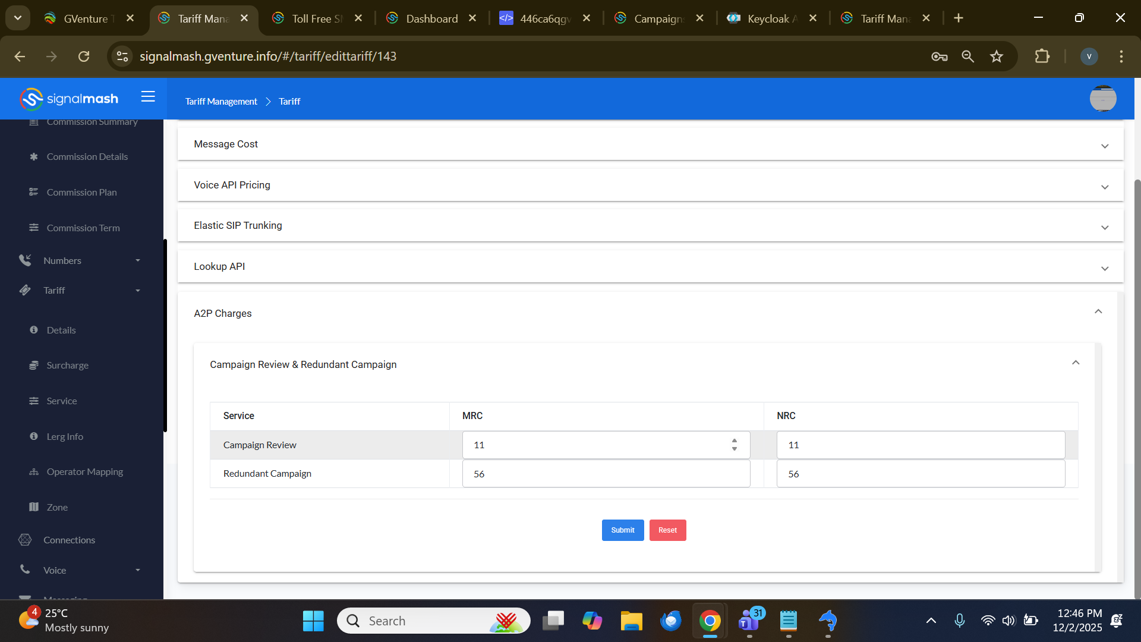Open browser extensions puzzle icon
Viewport: 1141px width, 642px height.
(x=1042, y=56)
